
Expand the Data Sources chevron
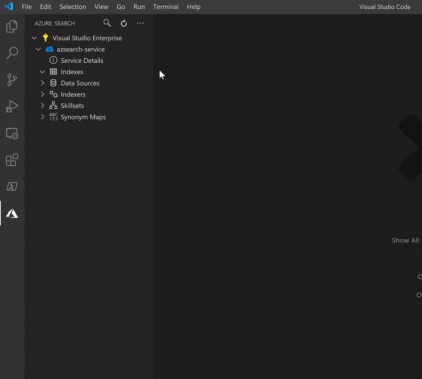pyautogui.click(x=43, y=83)
